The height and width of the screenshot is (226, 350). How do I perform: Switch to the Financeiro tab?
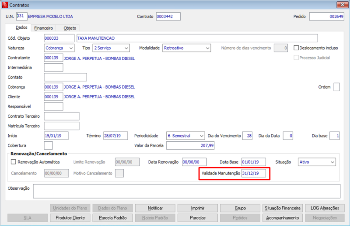(43, 28)
